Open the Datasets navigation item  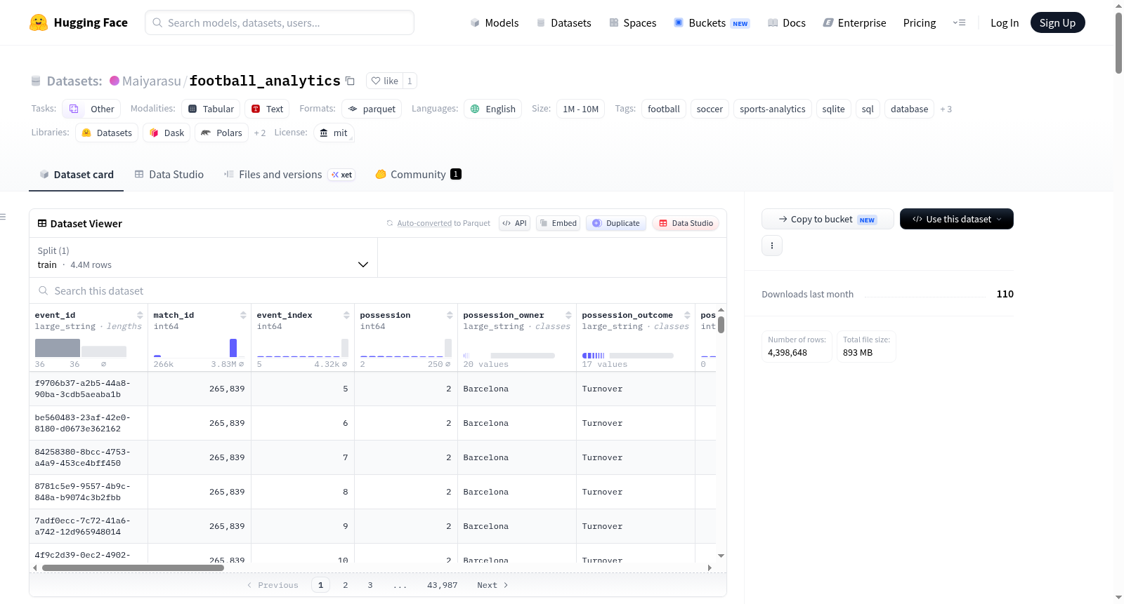click(x=563, y=22)
